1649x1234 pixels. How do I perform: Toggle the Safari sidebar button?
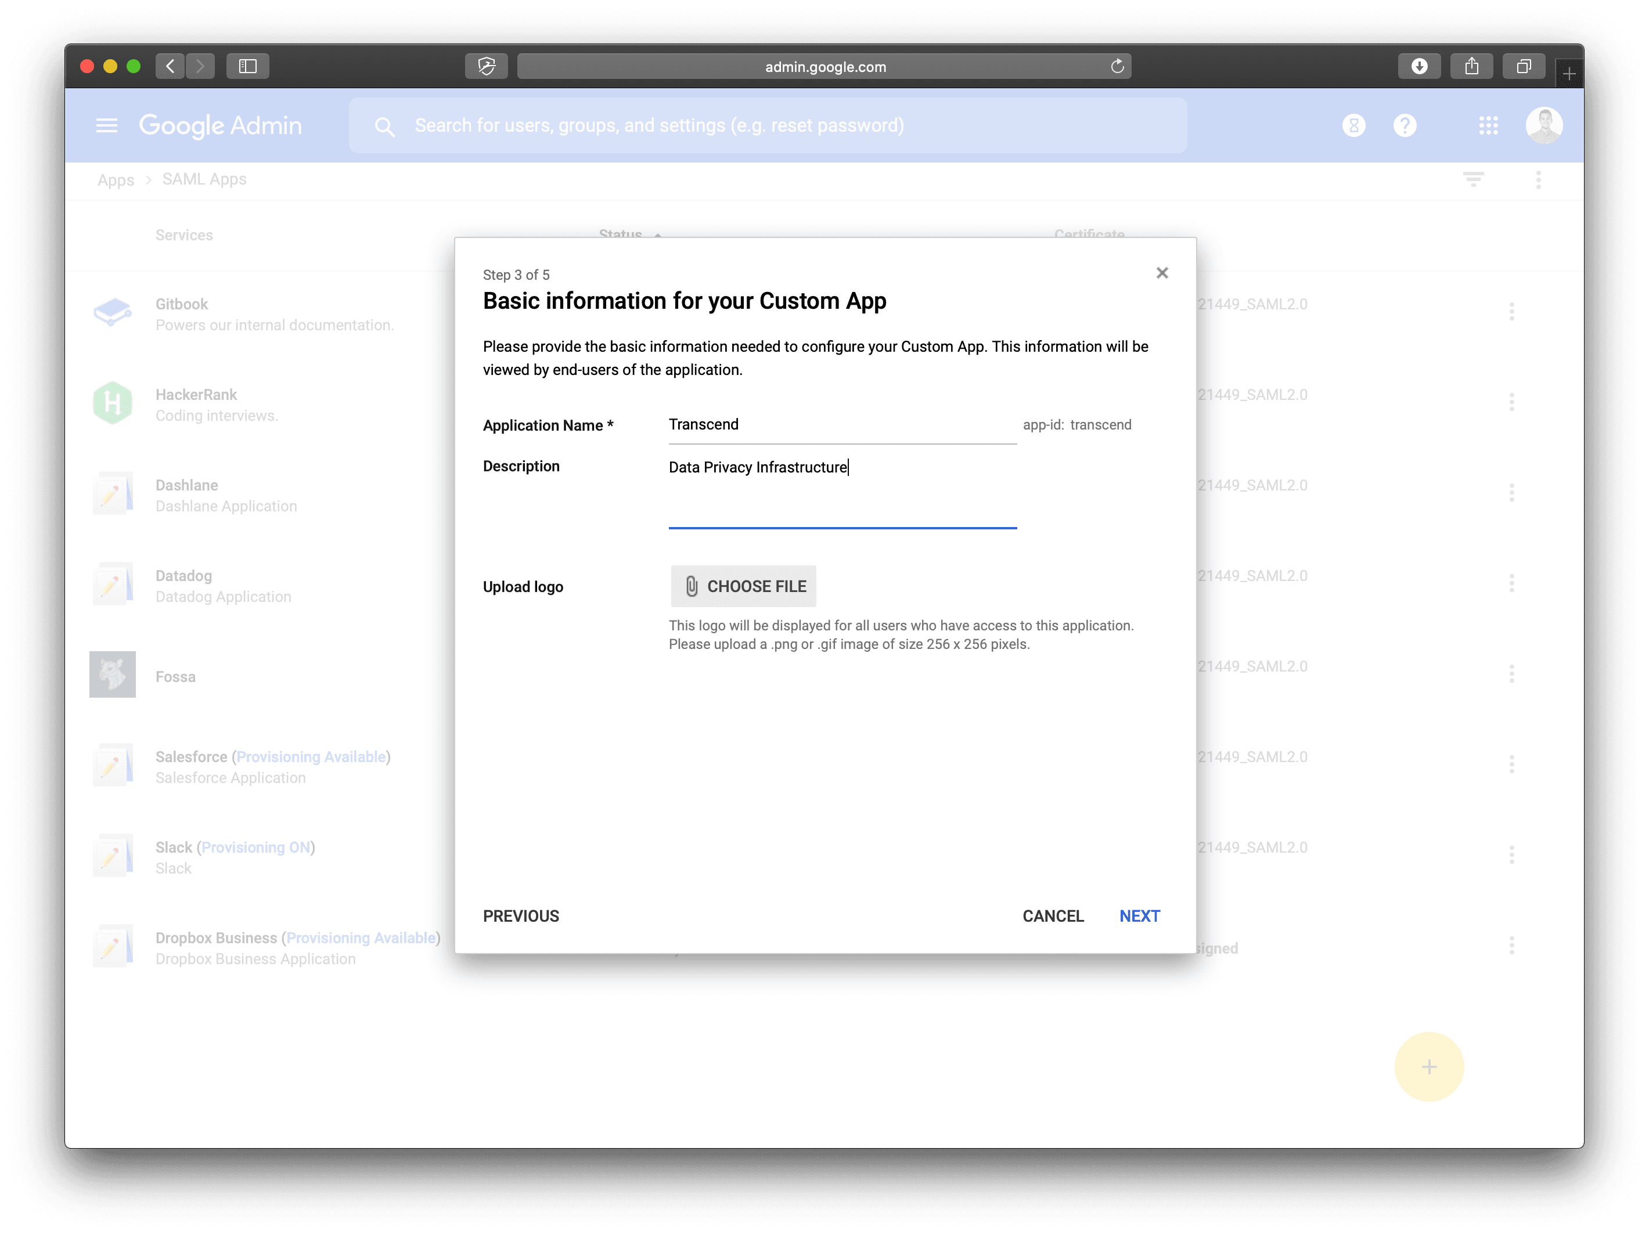(247, 66)
